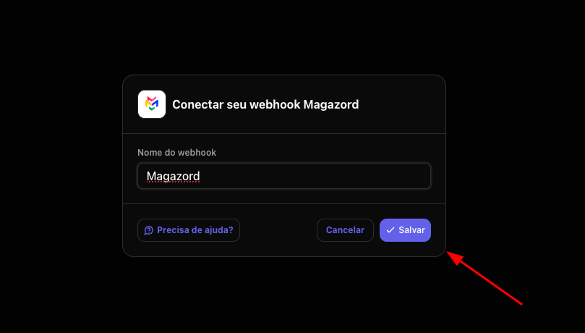This screenshot has height=333, width=585.
Task: Click empty space at right of name field
Action: tap(336, 176)
